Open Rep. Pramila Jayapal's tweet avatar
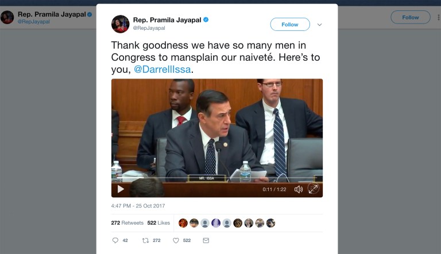The height and width of the screenshot is (254, 441). (120, 24)
